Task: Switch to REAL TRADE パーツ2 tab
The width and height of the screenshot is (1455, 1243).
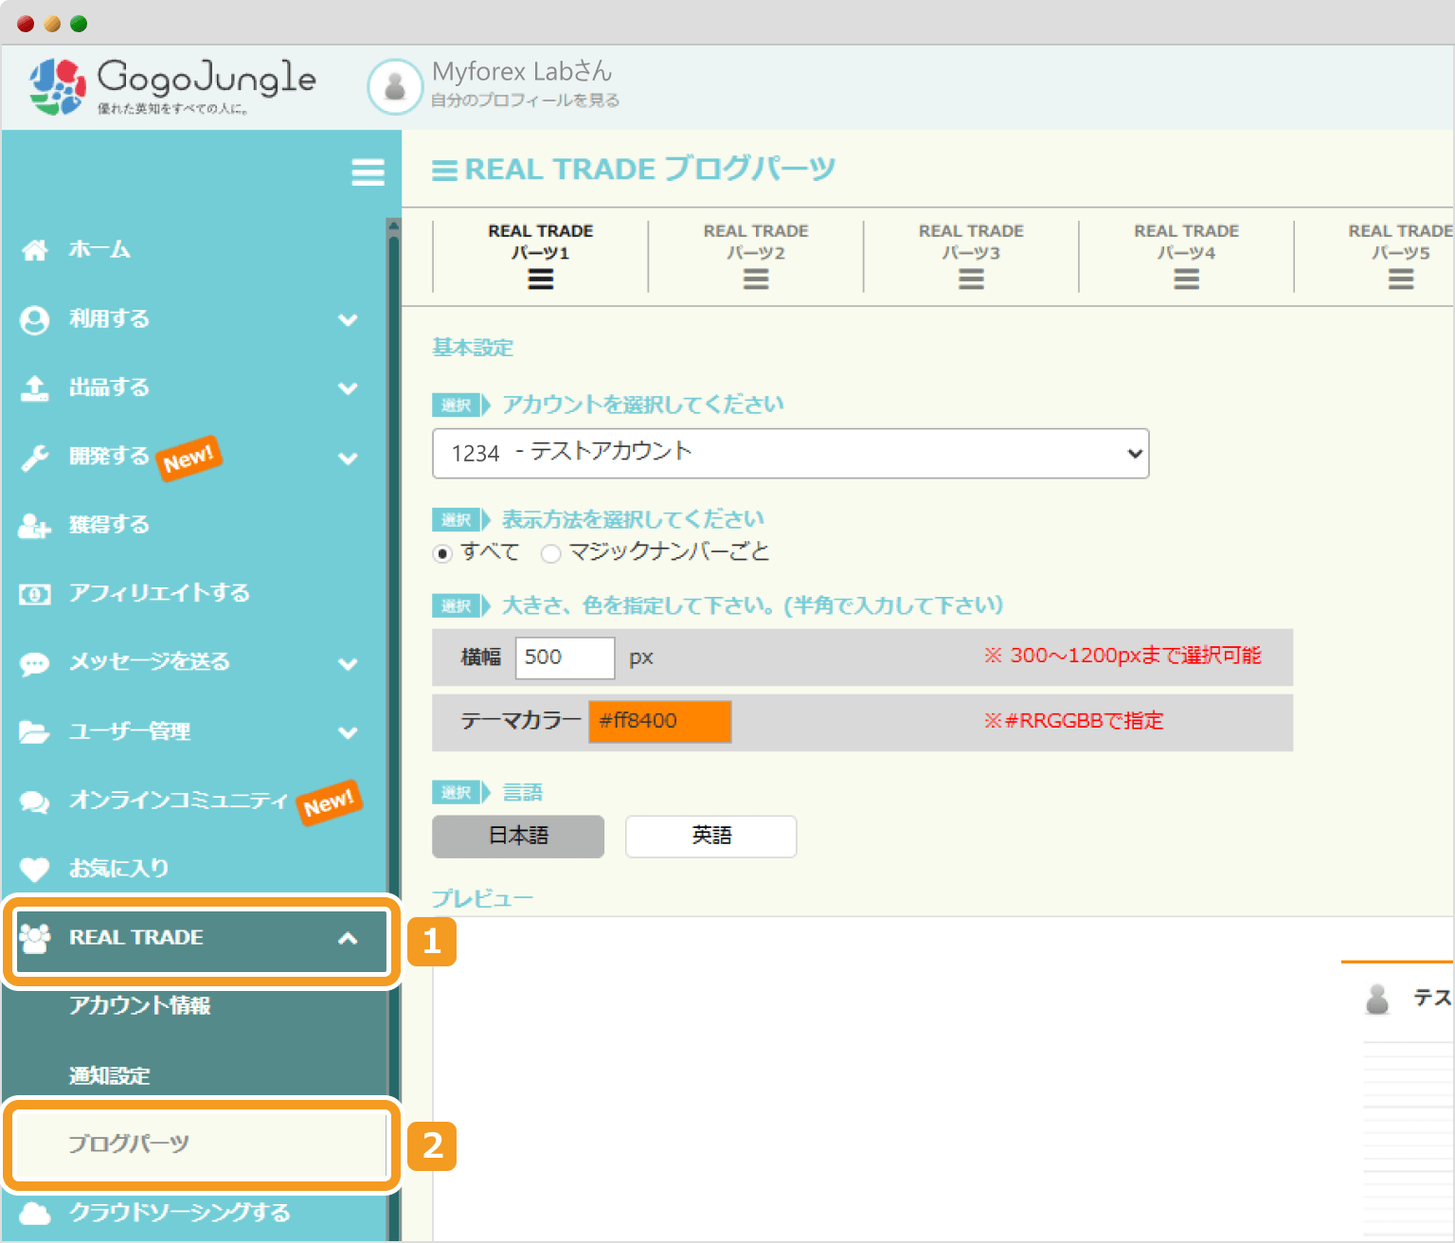Action: (x=755, y=256)
